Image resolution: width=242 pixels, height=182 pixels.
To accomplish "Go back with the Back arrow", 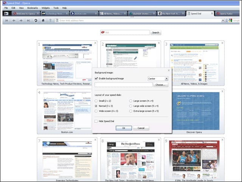I will [14, 20].
